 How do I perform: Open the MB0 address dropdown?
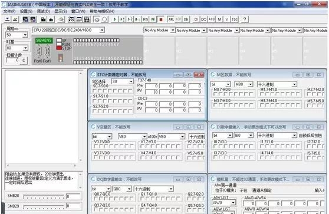click(250, 84)
